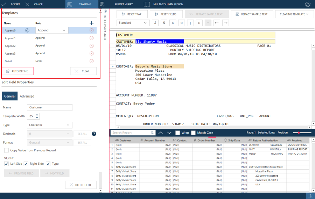
Task: Shift trap right with right arrow
Action: 226,23
